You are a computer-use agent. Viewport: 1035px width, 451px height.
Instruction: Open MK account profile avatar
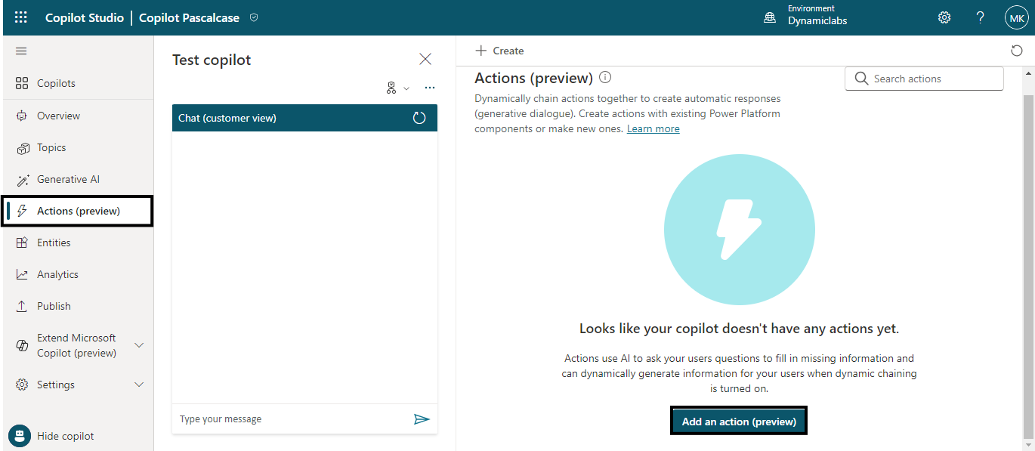click(1016, 17)
